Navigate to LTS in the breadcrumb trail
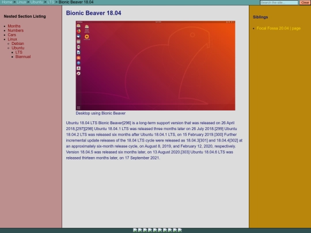Image resolution: width=311 pixels, height=233 pixels. tap(51, 2)
